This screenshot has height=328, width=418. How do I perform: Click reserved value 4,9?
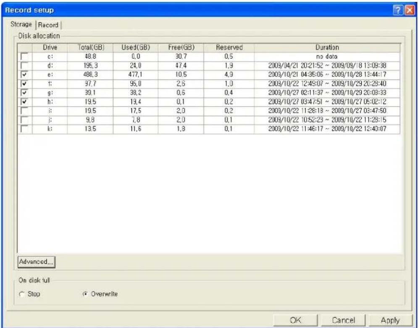[229, 75]
